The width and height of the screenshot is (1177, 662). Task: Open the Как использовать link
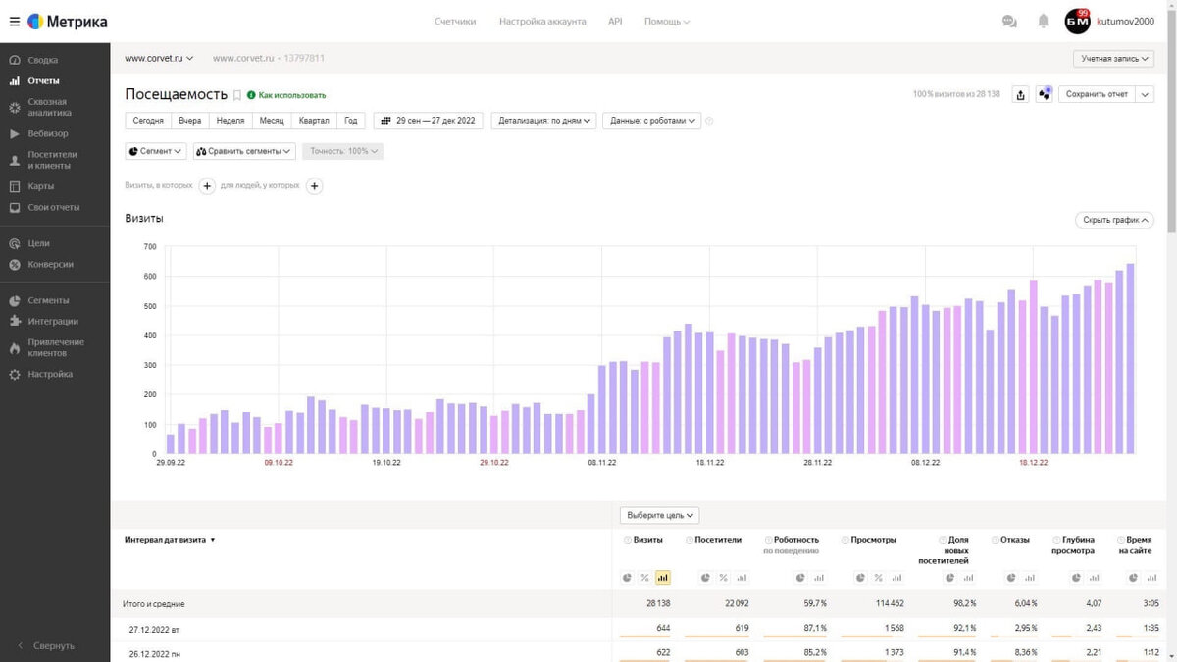click(286, 95)
